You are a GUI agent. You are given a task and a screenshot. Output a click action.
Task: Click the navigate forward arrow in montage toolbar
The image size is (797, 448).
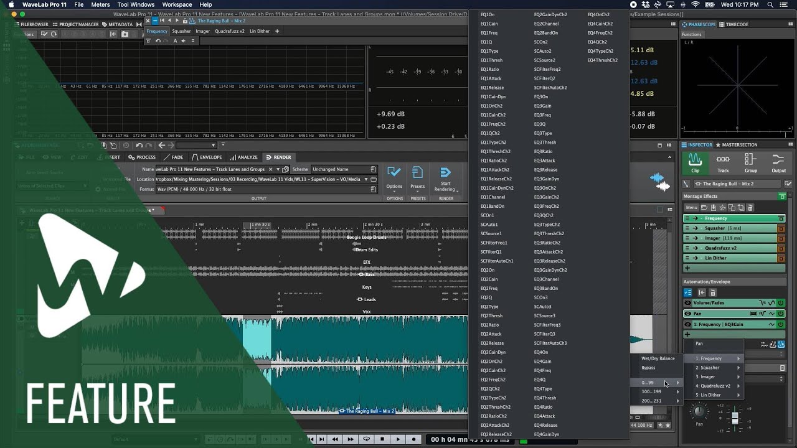[x=171, y=146]
